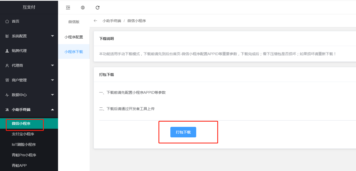The height and width of the screenshot is (171, 356).
Task: Open the 代理商 sidebar label
Action: [x=17, y=65]
